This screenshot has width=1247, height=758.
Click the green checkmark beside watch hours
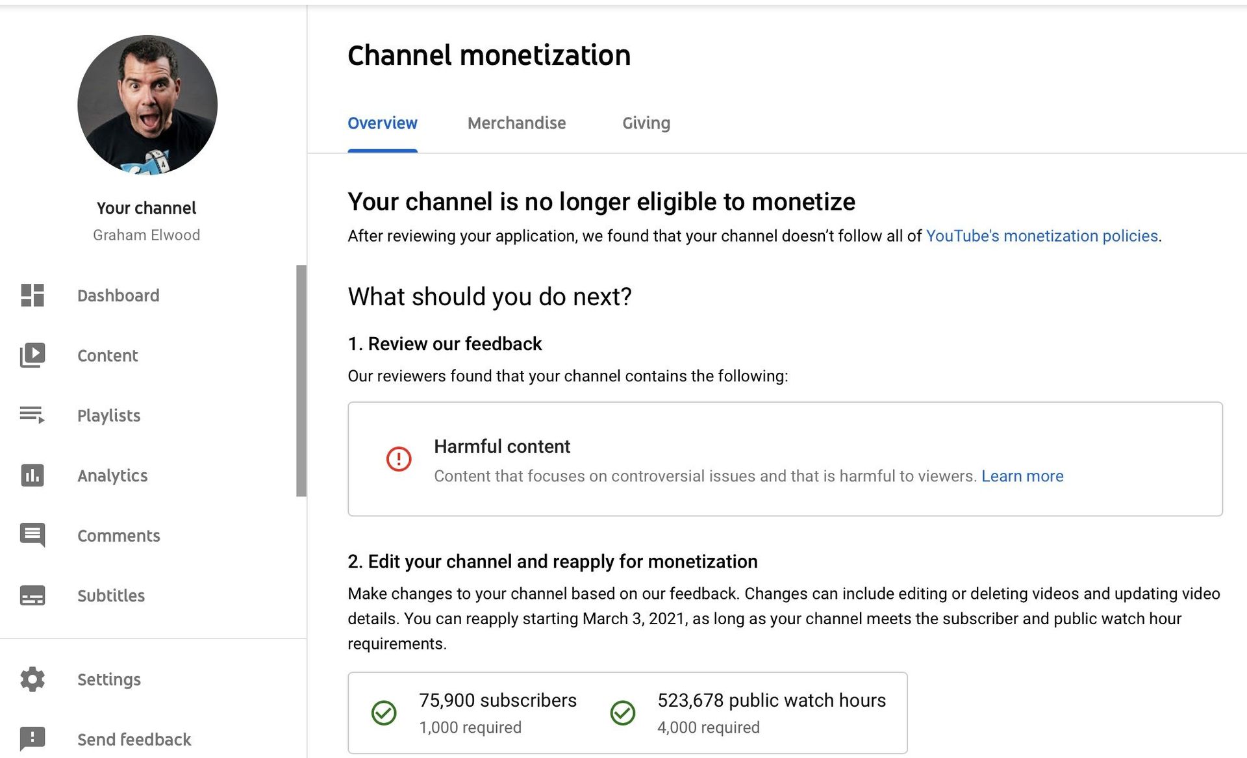[x=623, y=713]
